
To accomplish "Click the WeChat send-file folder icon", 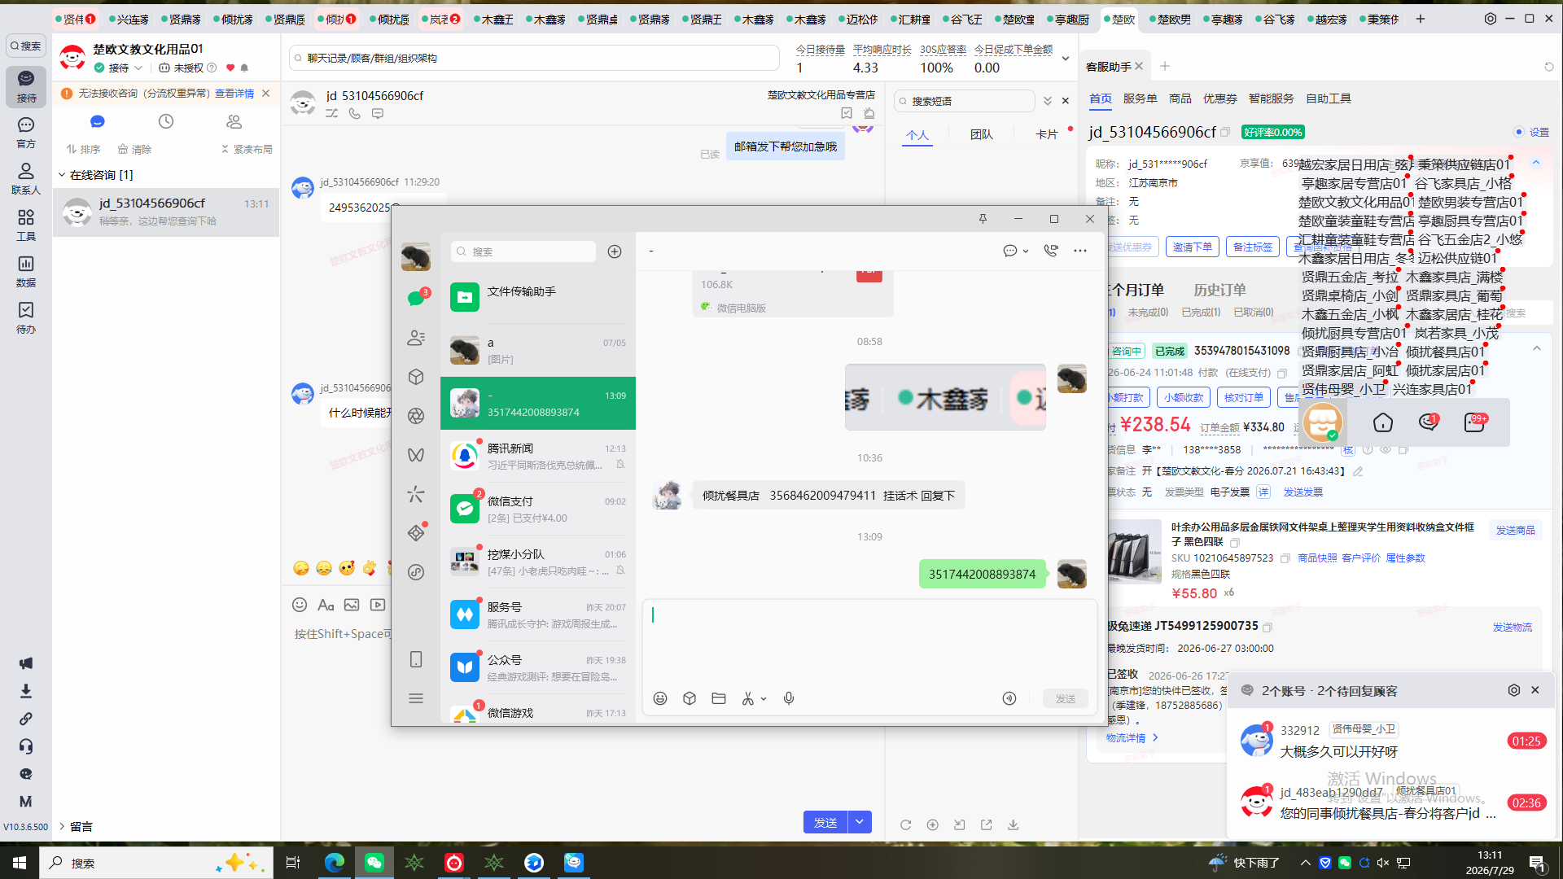I will coord(719,698).
